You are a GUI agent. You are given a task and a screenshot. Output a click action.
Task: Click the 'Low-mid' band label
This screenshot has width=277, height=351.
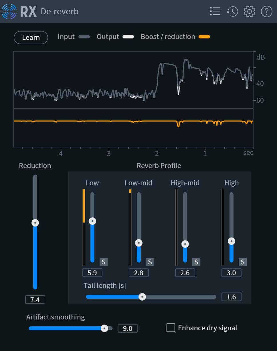coord(138,183)
